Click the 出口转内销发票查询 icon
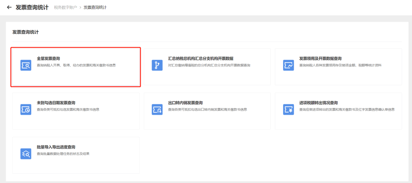412x183 pixels. [x=157, y=110]
